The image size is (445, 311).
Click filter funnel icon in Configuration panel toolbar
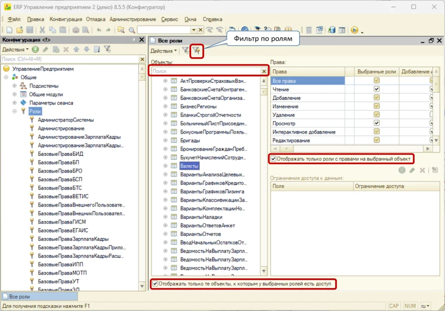107,49
